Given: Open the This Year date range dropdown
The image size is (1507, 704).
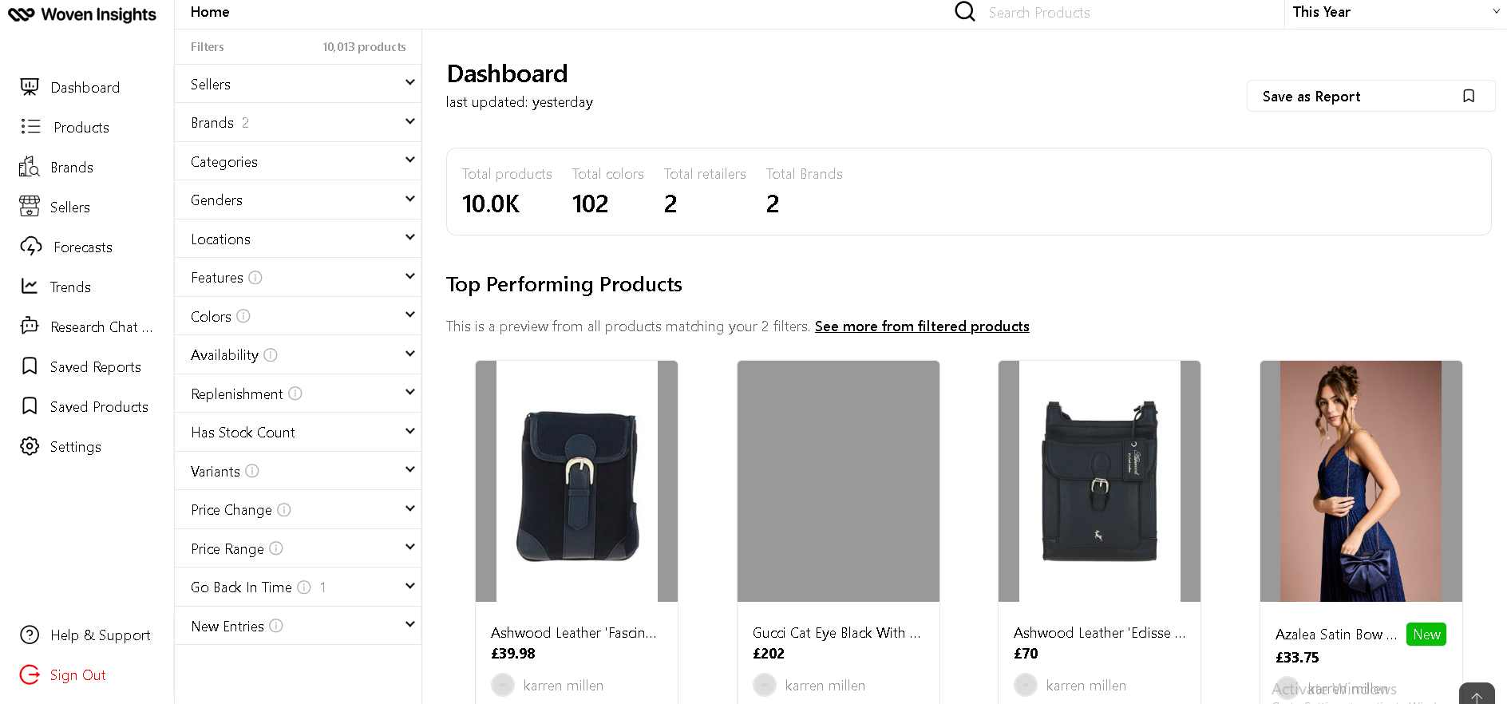Looking at the screenshot, I should 1394,12.
